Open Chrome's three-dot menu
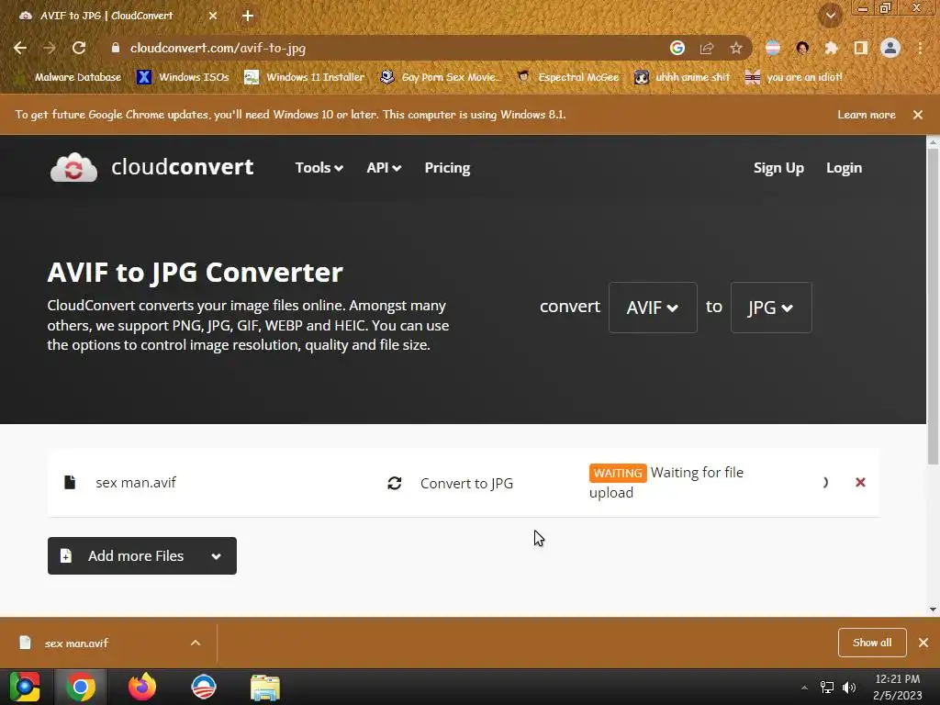The height and width of the screenshot is (705, 940). point(920,48)
